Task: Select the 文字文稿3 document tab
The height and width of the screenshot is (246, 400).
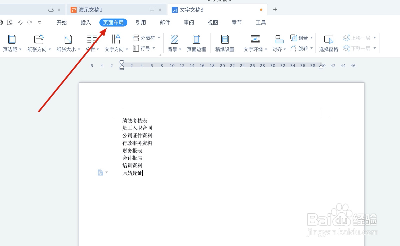Action: click(217, 10)
